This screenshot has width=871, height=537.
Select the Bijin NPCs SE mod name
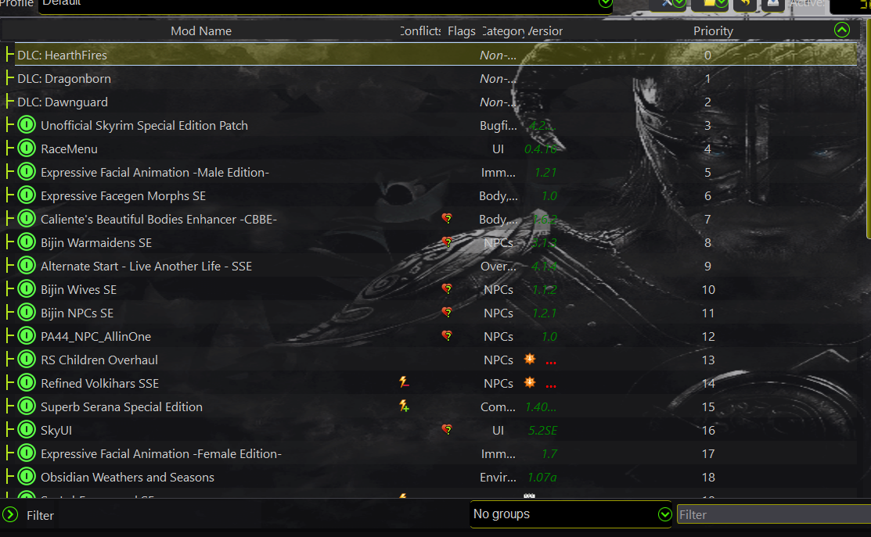pos(77,313)
